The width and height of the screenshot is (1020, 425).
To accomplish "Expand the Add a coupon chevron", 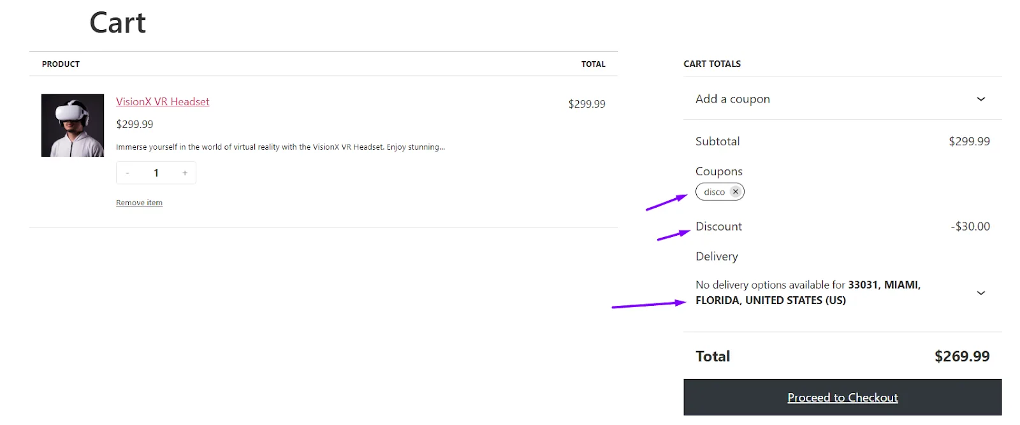I will click(x=980, y=99).
